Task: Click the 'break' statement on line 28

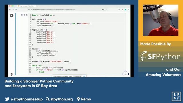Action: tap(42, 72)
